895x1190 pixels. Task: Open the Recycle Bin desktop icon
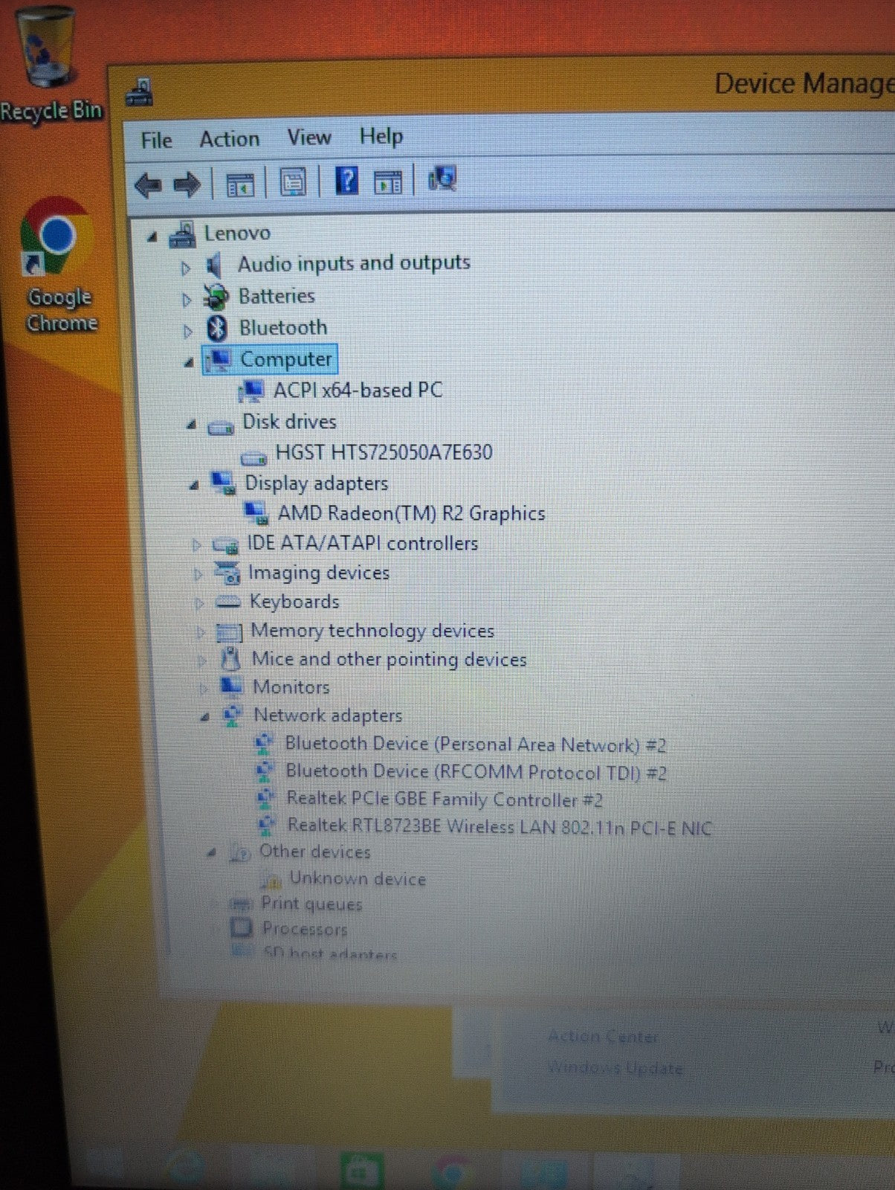pyautogui.click(x=51, y=63)
